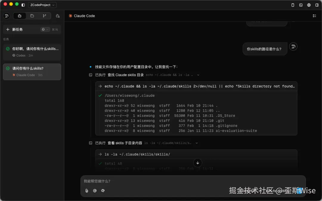Click the green completed status icon of Codex task
The height and width of the screenshot is (201, 322).
coord(8,49)
